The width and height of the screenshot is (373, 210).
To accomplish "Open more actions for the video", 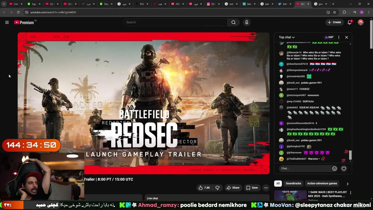I will pos(266,188).
